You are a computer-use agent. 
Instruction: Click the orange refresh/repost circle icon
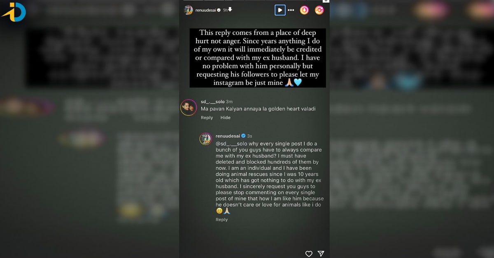[x=319, y=10]
